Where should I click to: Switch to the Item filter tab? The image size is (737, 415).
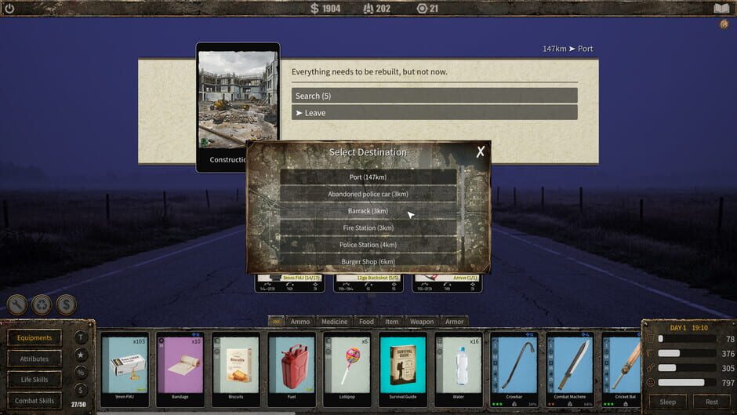click(391, 322)
